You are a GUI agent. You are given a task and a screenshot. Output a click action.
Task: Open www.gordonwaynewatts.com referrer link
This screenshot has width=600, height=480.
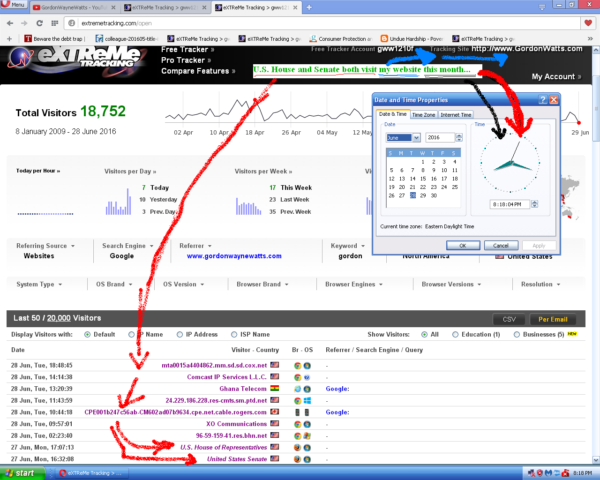[234, 256]
